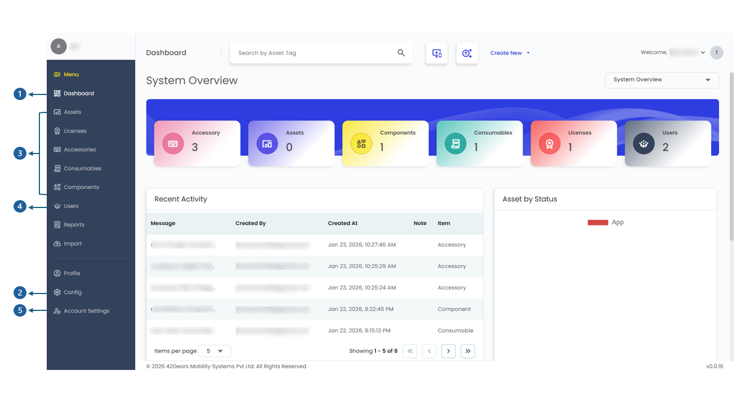Click the Licenses badge icon card
745x402 pixels.
click(x=549, y=144)
